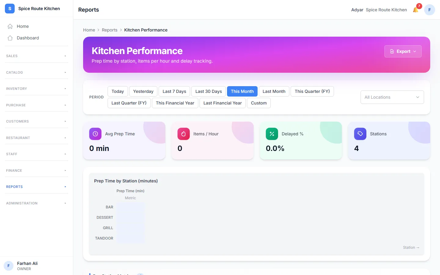Click the BAR station label in chart
Screen dimensions: 440x275
coord(109,207)
